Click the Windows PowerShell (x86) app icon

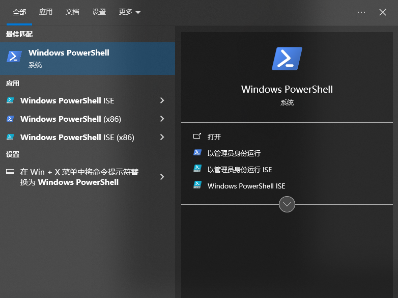(10, 119)
